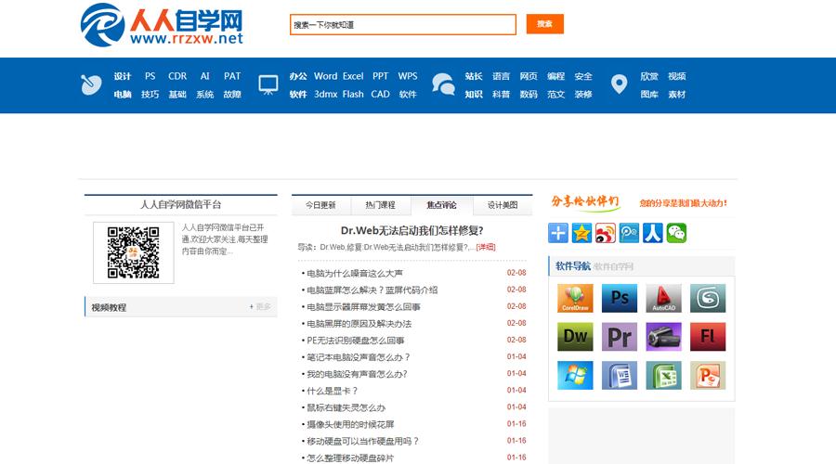Click the rrzxw.net site logo

click(x=162, y=25)
